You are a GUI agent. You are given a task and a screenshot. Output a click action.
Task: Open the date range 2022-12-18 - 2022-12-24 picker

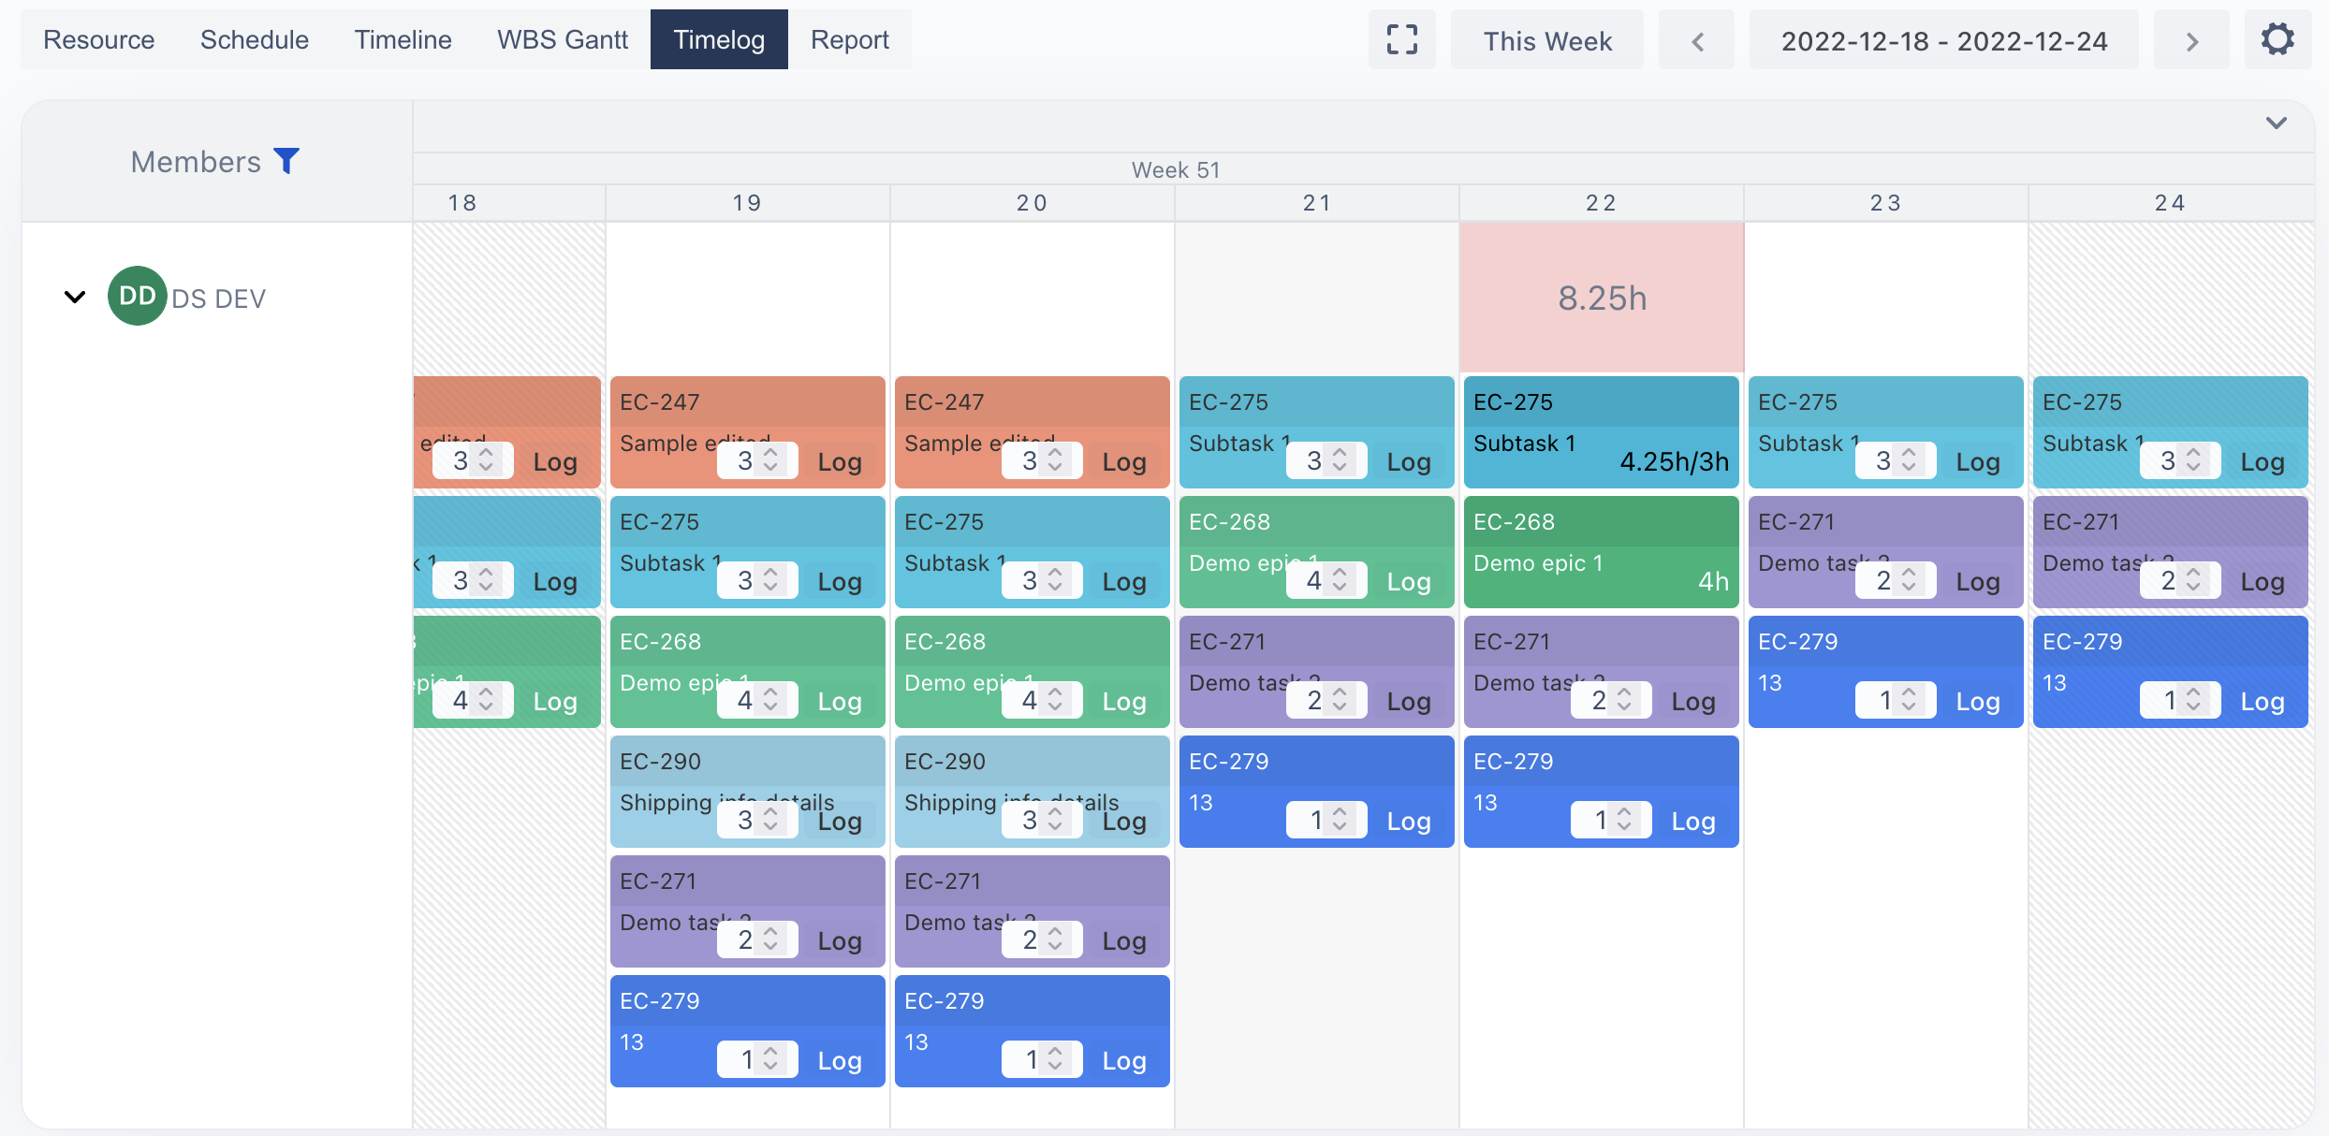[1943, 41]
